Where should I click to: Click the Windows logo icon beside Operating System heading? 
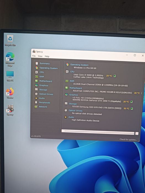pos(67,64)
